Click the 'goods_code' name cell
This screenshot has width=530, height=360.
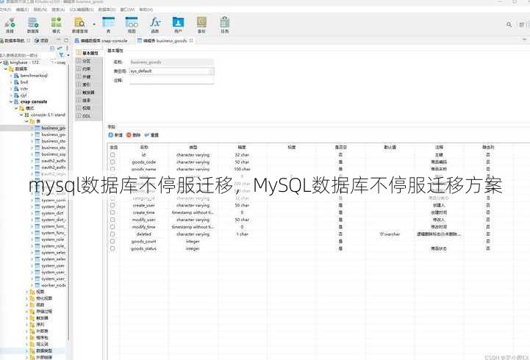click(143, 162)
